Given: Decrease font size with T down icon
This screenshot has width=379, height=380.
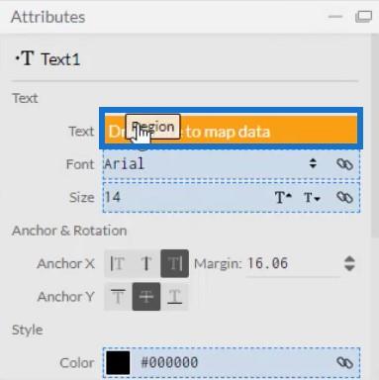Looking at the screenshot, I should pyautogui.click(x=312, y=197).
